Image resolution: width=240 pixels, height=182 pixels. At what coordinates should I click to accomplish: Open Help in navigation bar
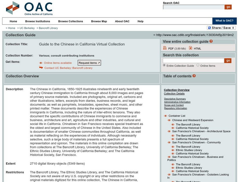point(141,21)
